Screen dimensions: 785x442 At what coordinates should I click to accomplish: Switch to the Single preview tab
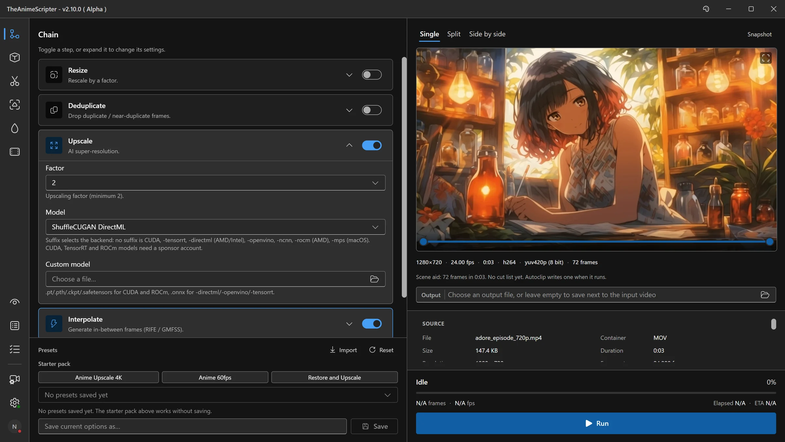(x=429, y=34)
